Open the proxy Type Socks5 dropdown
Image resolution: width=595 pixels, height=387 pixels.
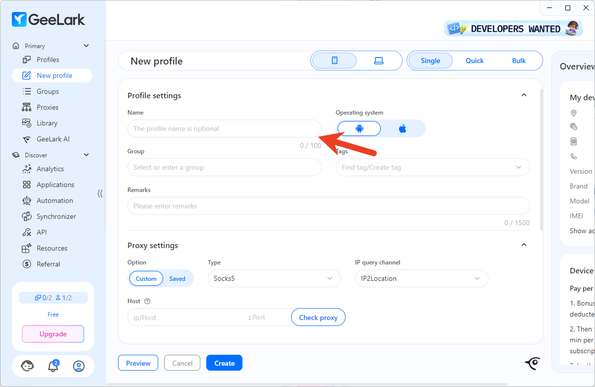pos(274,278)
